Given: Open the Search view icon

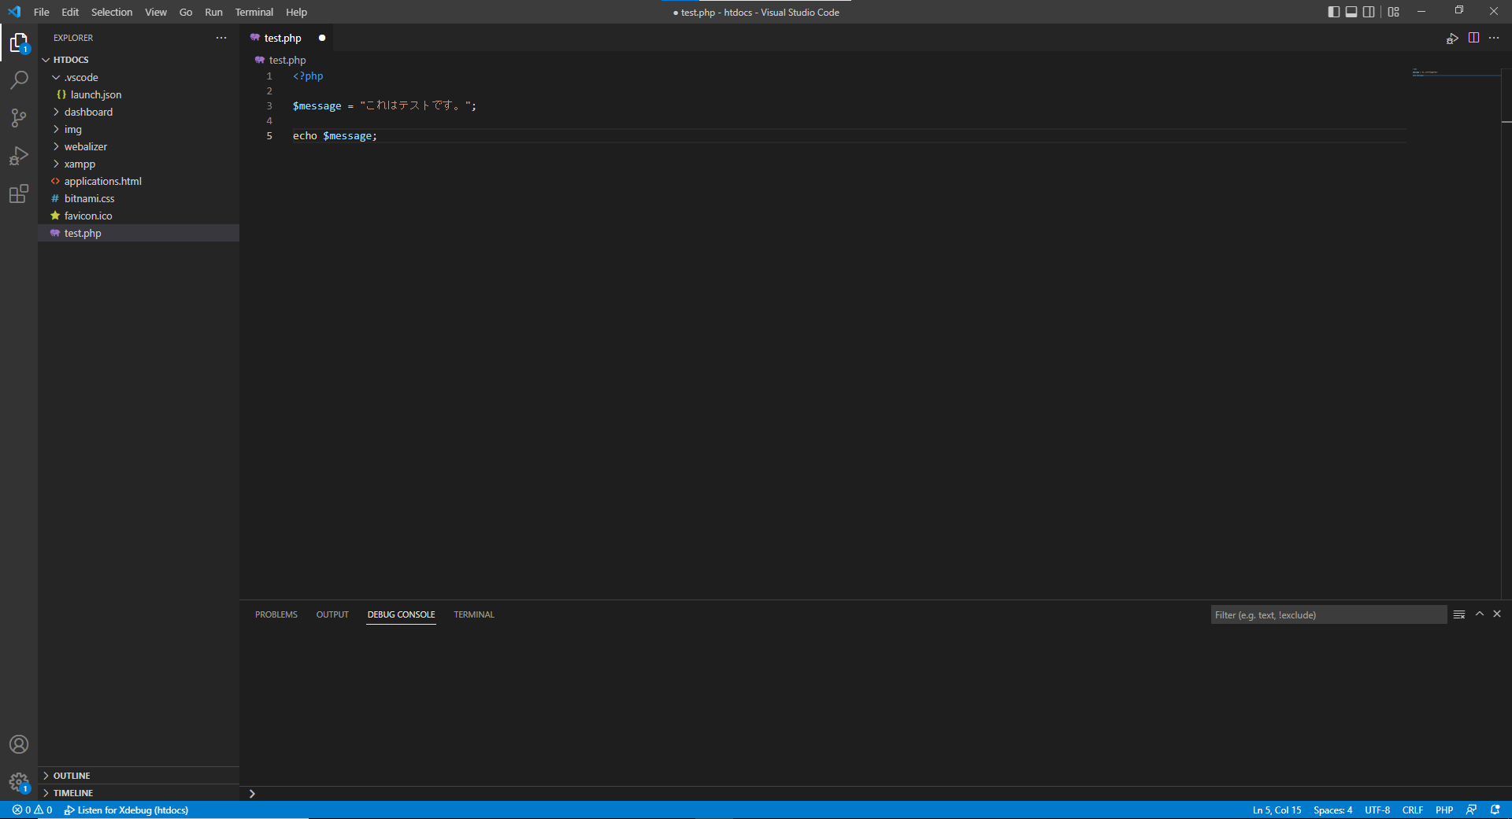Looking at the screenshot, I should (x=19, y=80).
